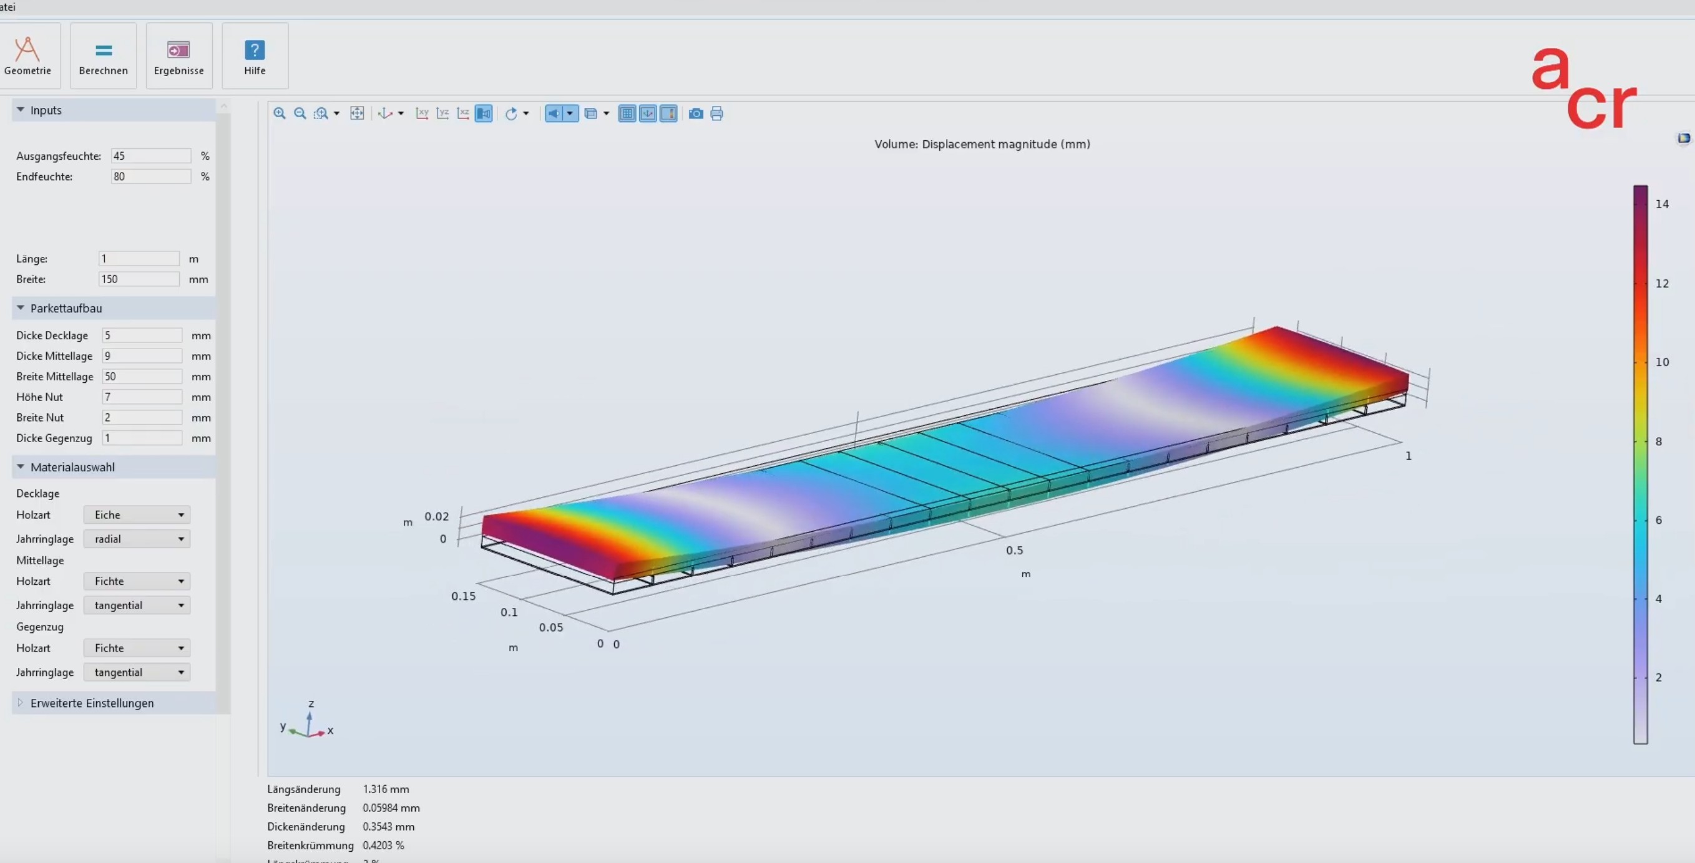Viewport: 1695px width, 863px height.
Task: Edit the Breite Mittellage field
Action: tap(142, 376)
